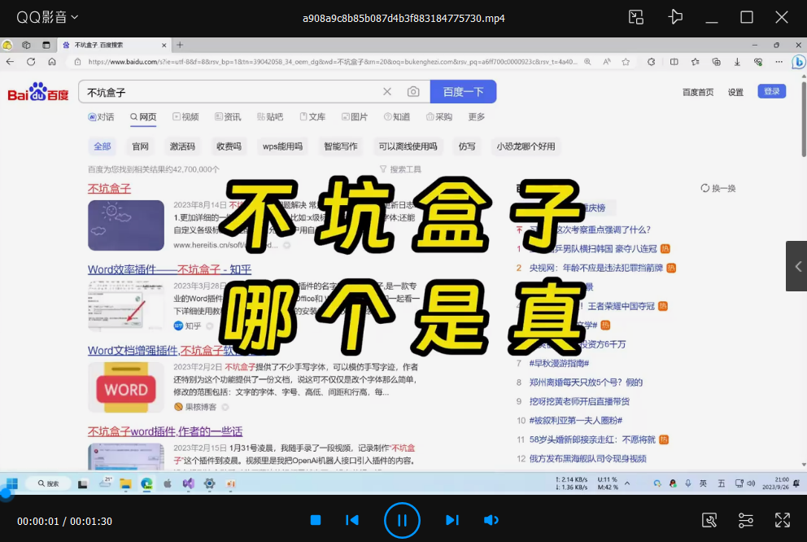Image resolution: width=807 pixels, height=542 pixels.
Task: Skip to the next video
Action: (451, 520)
